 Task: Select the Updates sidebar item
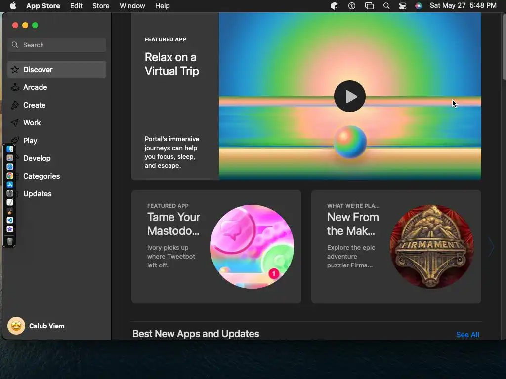pos(57,193)
